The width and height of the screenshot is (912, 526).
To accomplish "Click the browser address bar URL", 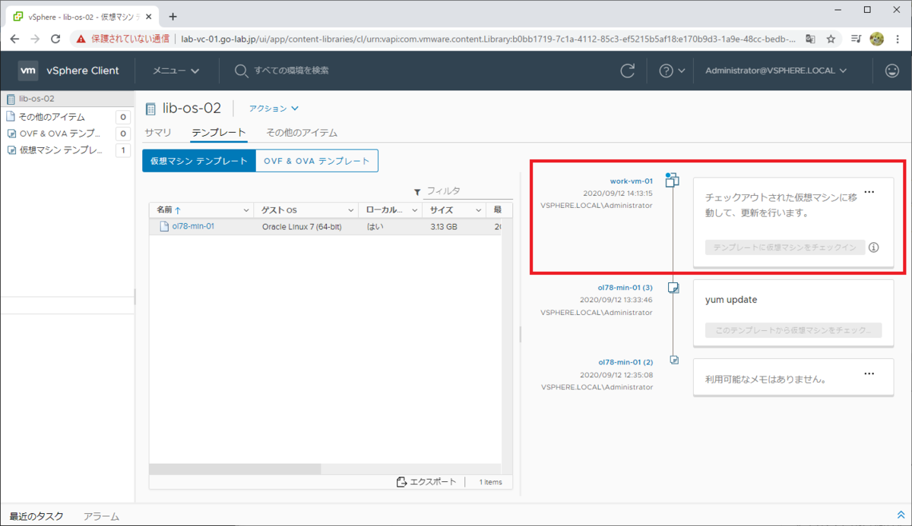I will click(488, 39).
